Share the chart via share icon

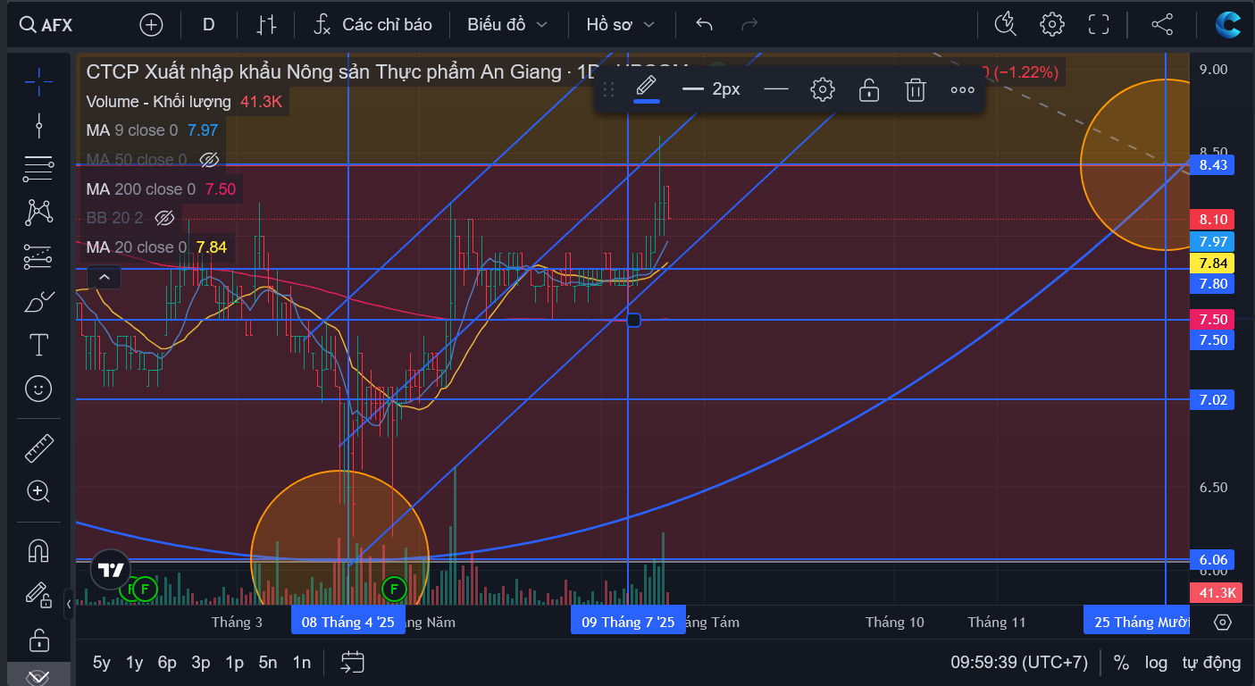click(x=1162, y=25)
